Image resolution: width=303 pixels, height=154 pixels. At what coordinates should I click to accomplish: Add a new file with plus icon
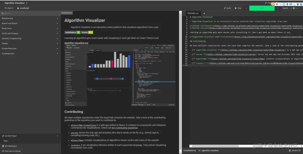(x=204, y=13)
